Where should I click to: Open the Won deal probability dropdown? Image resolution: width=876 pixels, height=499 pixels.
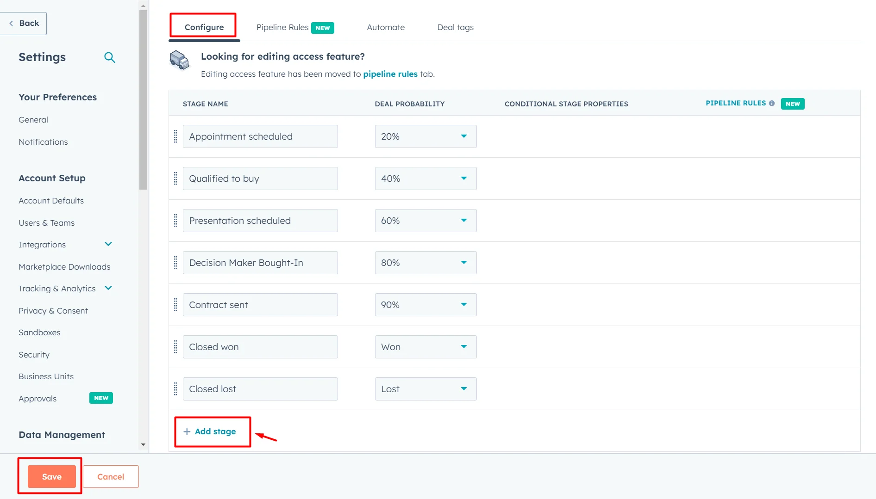click(x=425, y=347)
